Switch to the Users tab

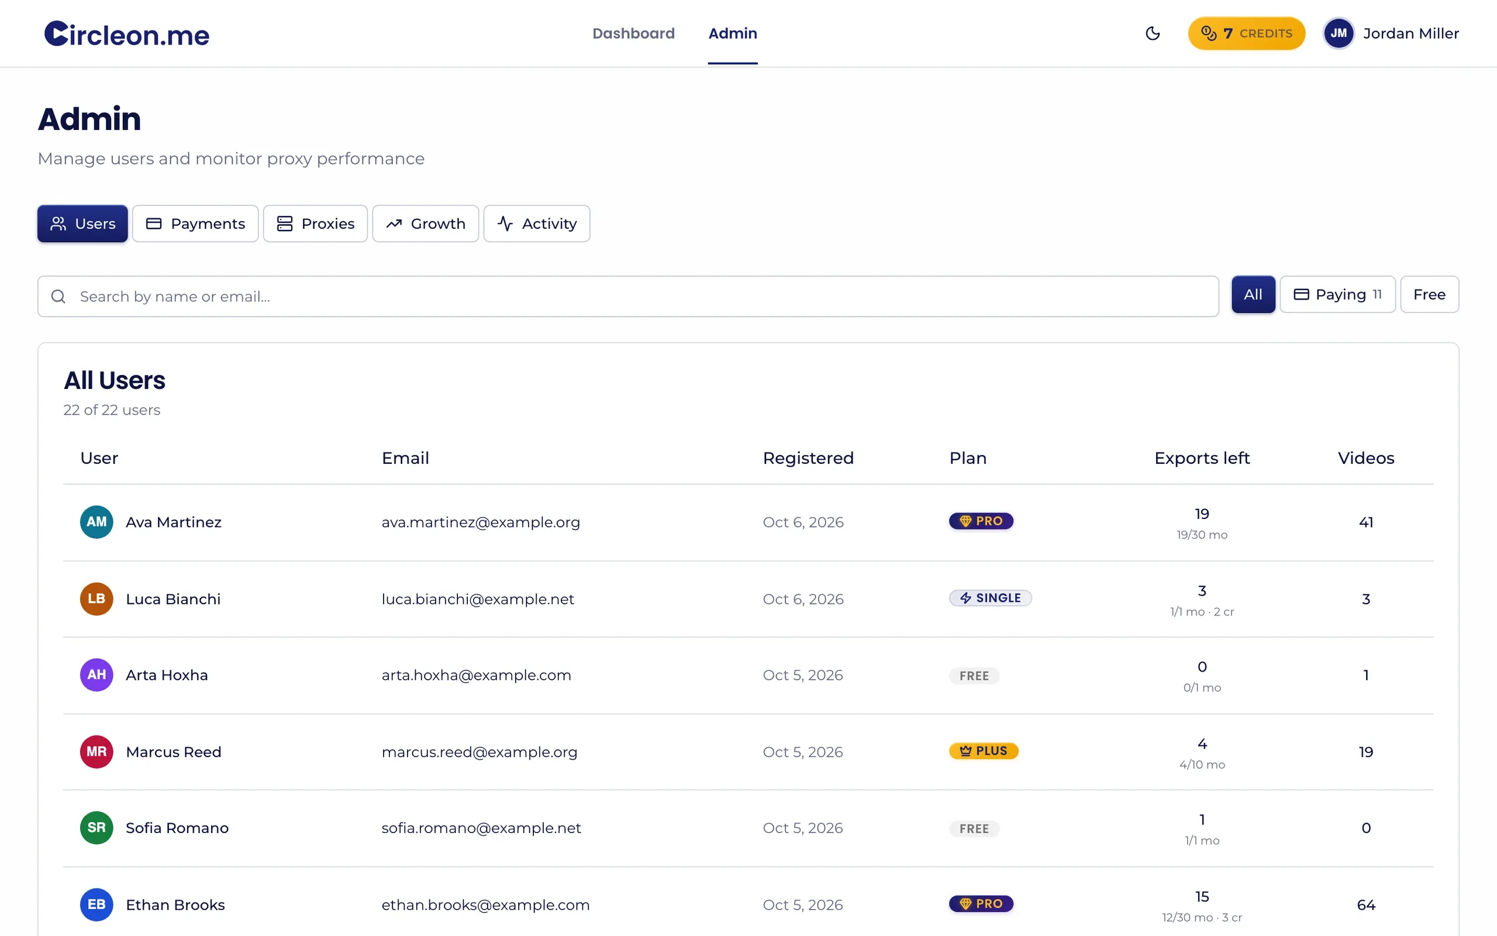(82, 223)
